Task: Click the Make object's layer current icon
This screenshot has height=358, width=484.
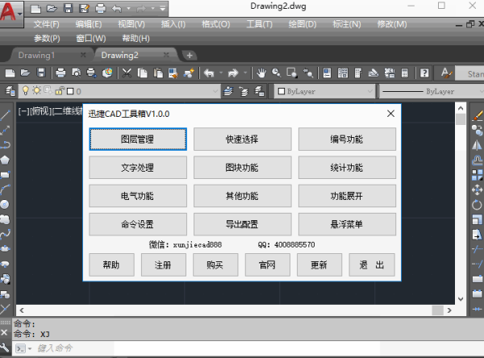Action: (228, 91)
